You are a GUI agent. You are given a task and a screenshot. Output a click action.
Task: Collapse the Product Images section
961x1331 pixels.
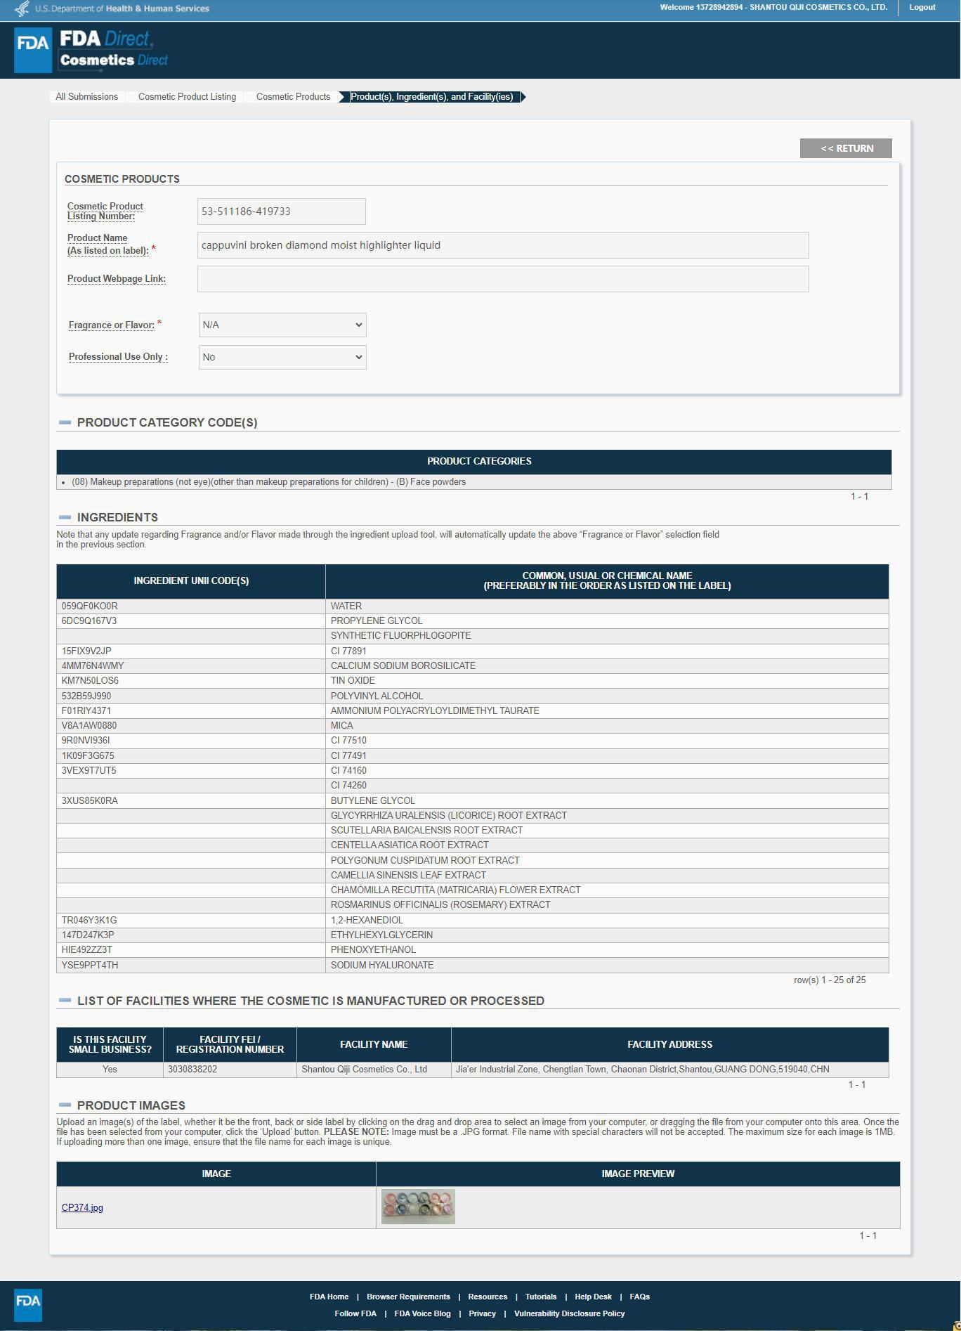(x=65, y=1105)
